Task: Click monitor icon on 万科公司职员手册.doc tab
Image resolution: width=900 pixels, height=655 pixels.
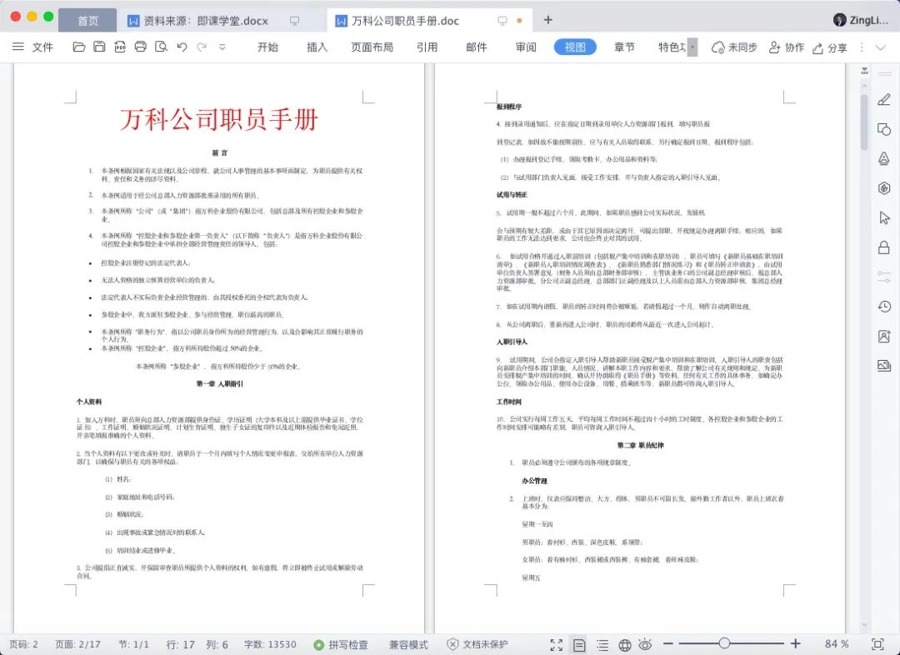Action: (x=502, y=21)
